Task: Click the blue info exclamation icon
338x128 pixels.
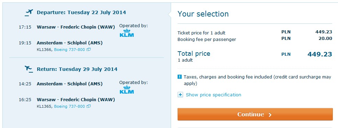Action: click(180, 77)
